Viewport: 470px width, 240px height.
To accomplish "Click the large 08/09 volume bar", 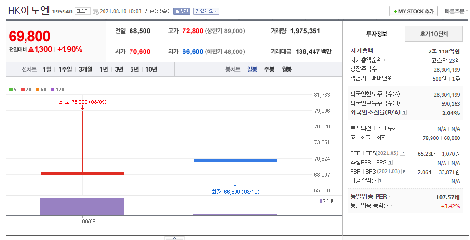I will pos(82,207).
